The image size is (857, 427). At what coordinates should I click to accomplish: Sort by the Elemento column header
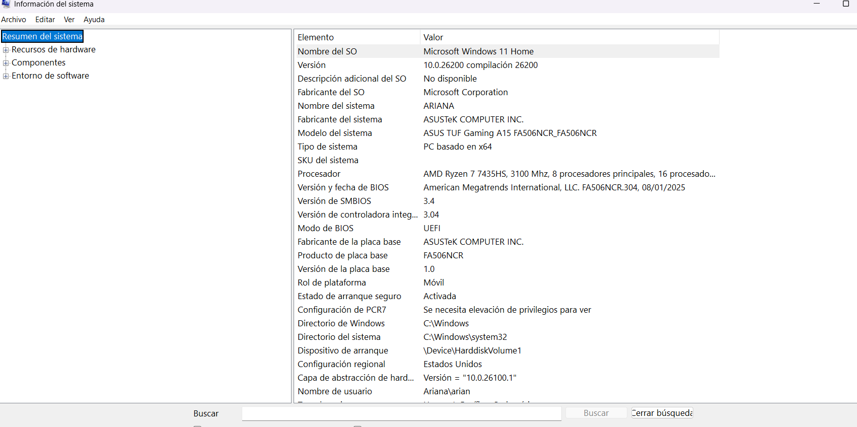(357, 37)
